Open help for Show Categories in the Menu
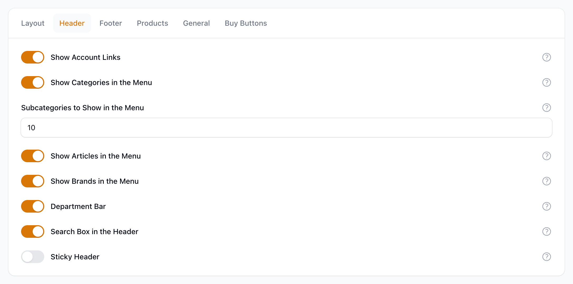This screenshot has width=573, height=284. (546, 82)
